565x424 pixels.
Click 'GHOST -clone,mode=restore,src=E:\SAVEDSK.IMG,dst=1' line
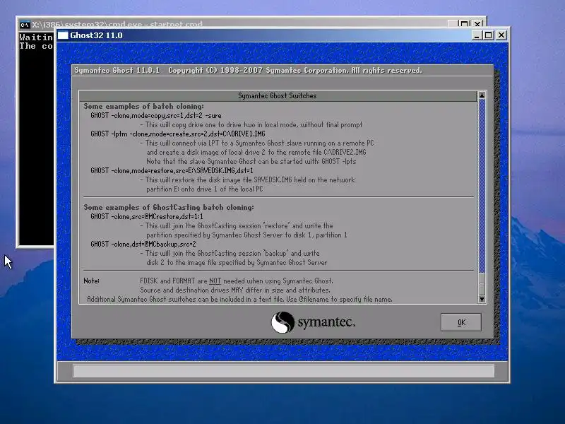(x=172, y=170)
